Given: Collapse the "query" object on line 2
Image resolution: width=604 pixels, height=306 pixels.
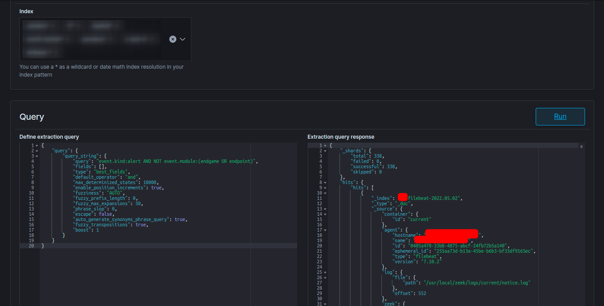Looking at the screenshot, I should coord(36,150).
